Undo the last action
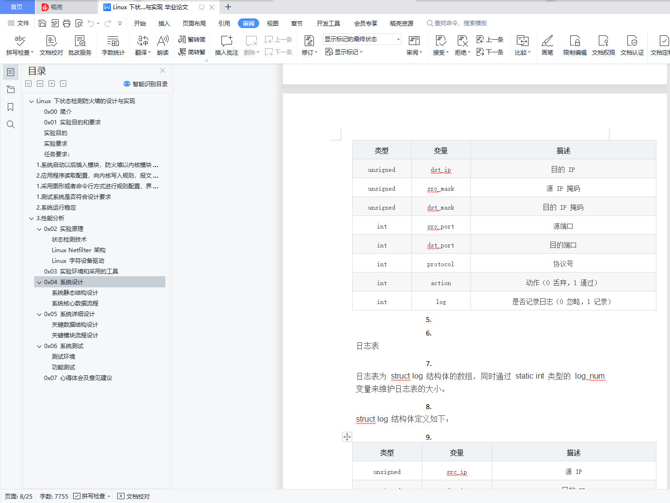Viewport: 670px width, 503px height. [x=91, y=23]
